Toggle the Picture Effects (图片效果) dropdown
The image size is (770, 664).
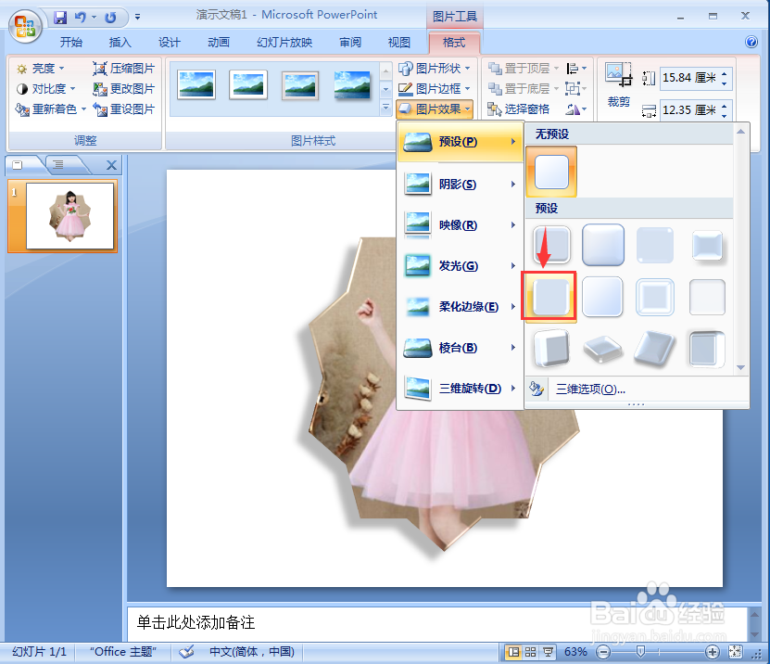pos(434,109)
